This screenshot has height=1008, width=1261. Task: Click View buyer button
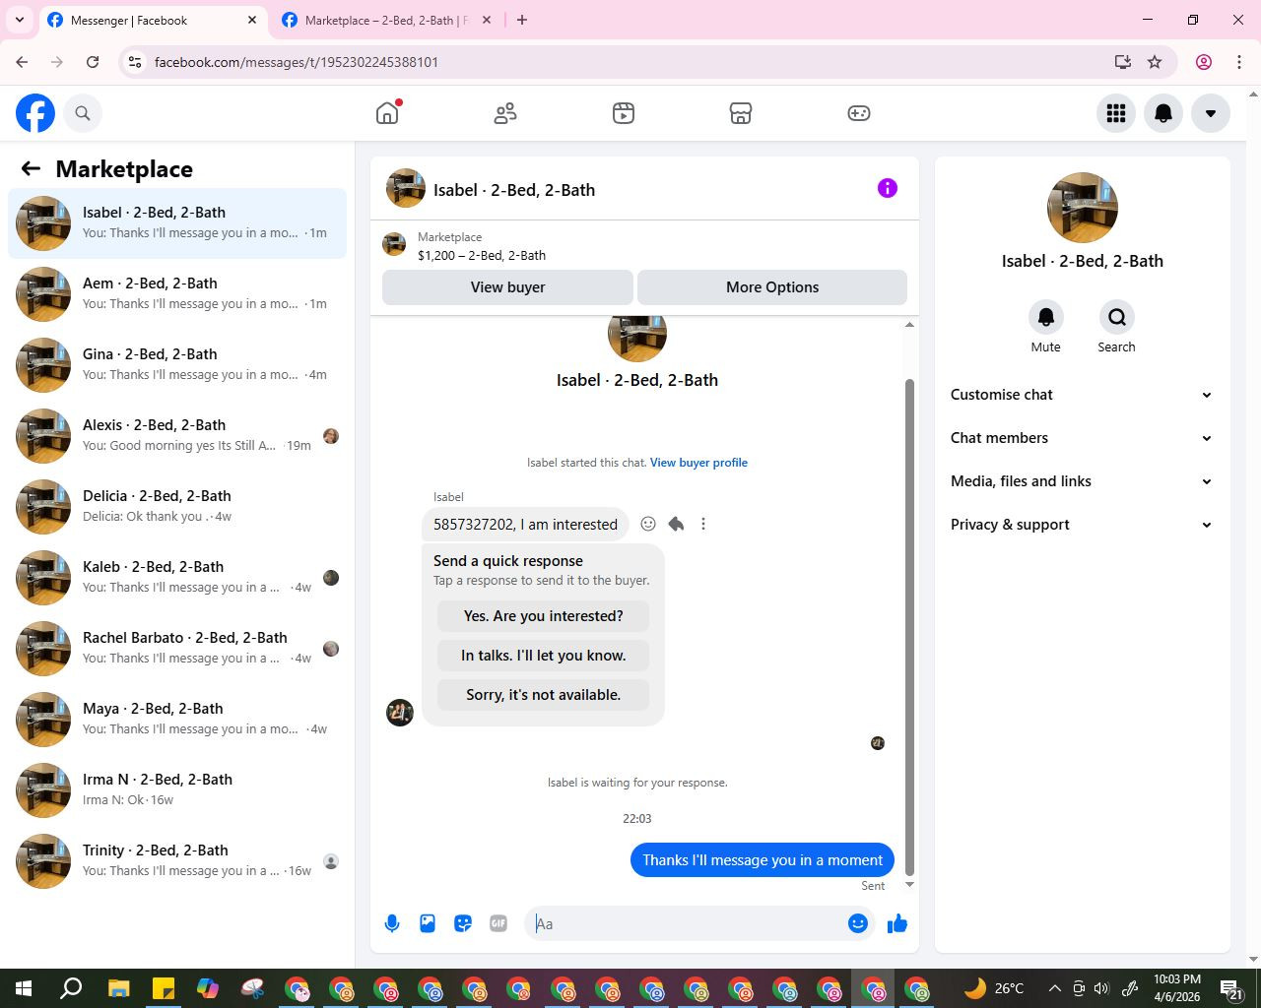click(x=507, y=287)
